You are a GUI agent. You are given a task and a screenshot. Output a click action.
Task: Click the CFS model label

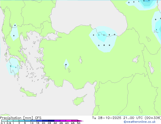(x=38, y=118)
